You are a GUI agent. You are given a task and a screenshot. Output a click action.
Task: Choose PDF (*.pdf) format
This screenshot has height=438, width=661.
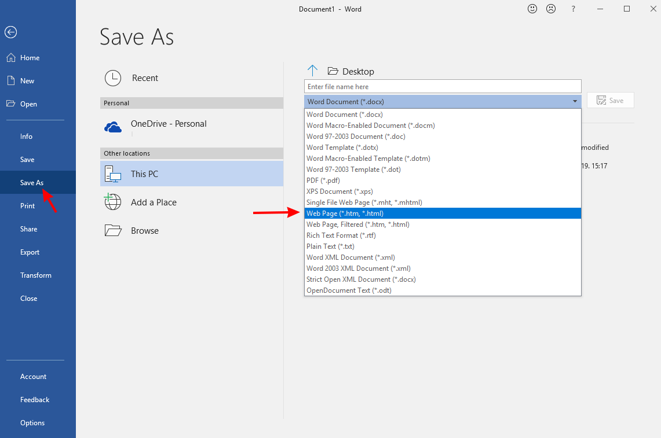[x=443, y=181]
